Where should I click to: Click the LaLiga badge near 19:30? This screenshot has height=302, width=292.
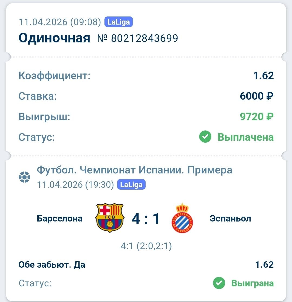pyautogui.click(x=131, y=185)
